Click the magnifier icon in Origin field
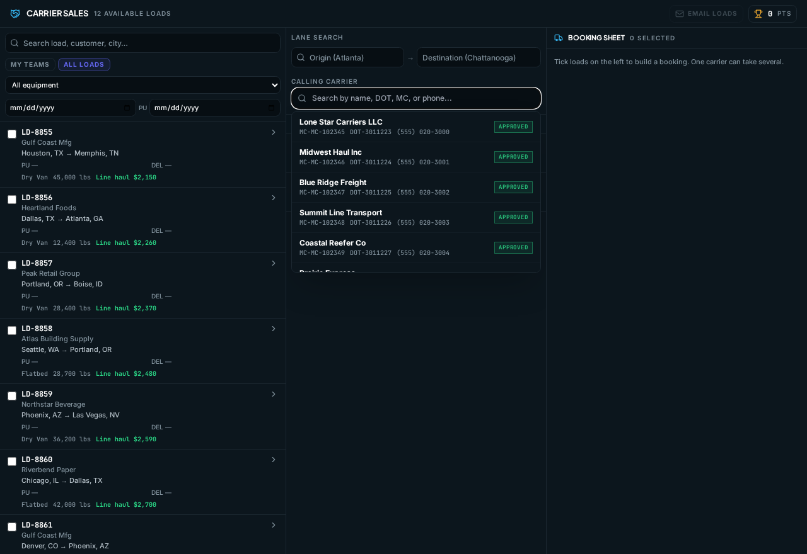 pyautogui.click(x=301, y=57)
